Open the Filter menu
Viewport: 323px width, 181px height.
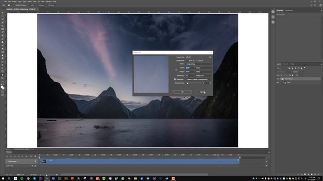pyautogui.click(x=35, y=2)
